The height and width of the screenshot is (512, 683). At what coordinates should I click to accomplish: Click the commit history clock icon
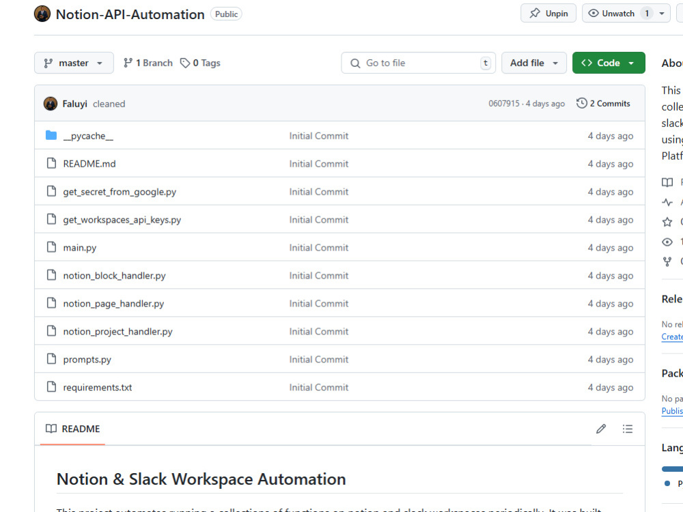coord(581,103)
